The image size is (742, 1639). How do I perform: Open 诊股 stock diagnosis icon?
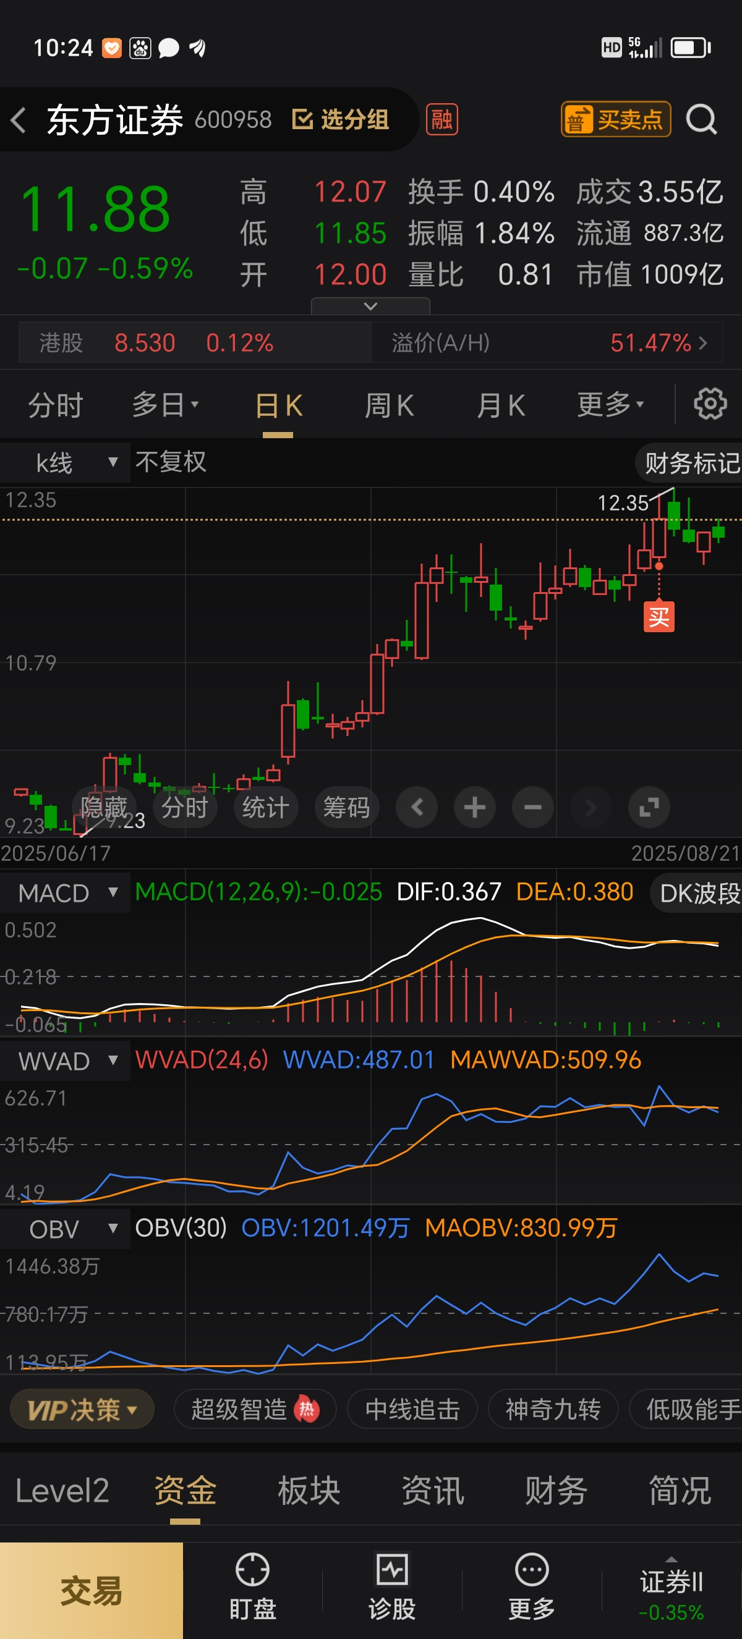(392, 1588)
